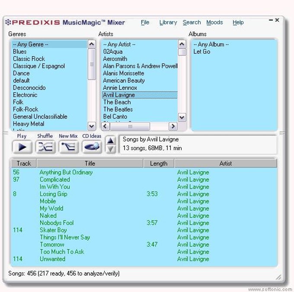This screenshot has height=292, width=294.
Task: Click the CD Ideas disc icon button
Action: (x=92, y=147)
